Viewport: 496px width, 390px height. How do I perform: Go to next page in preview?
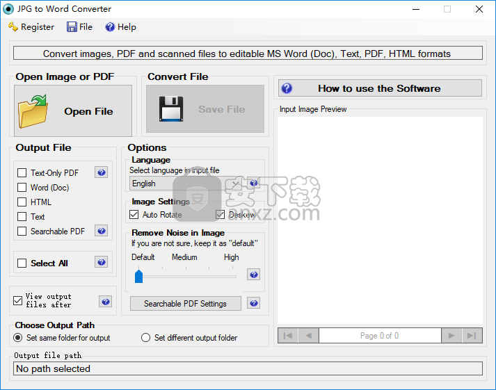451,335
